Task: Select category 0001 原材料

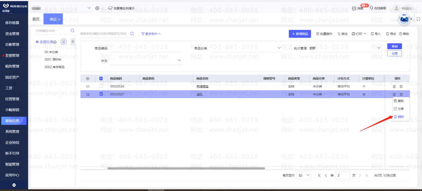Action: pyautogui.click(x=53, y=60)
